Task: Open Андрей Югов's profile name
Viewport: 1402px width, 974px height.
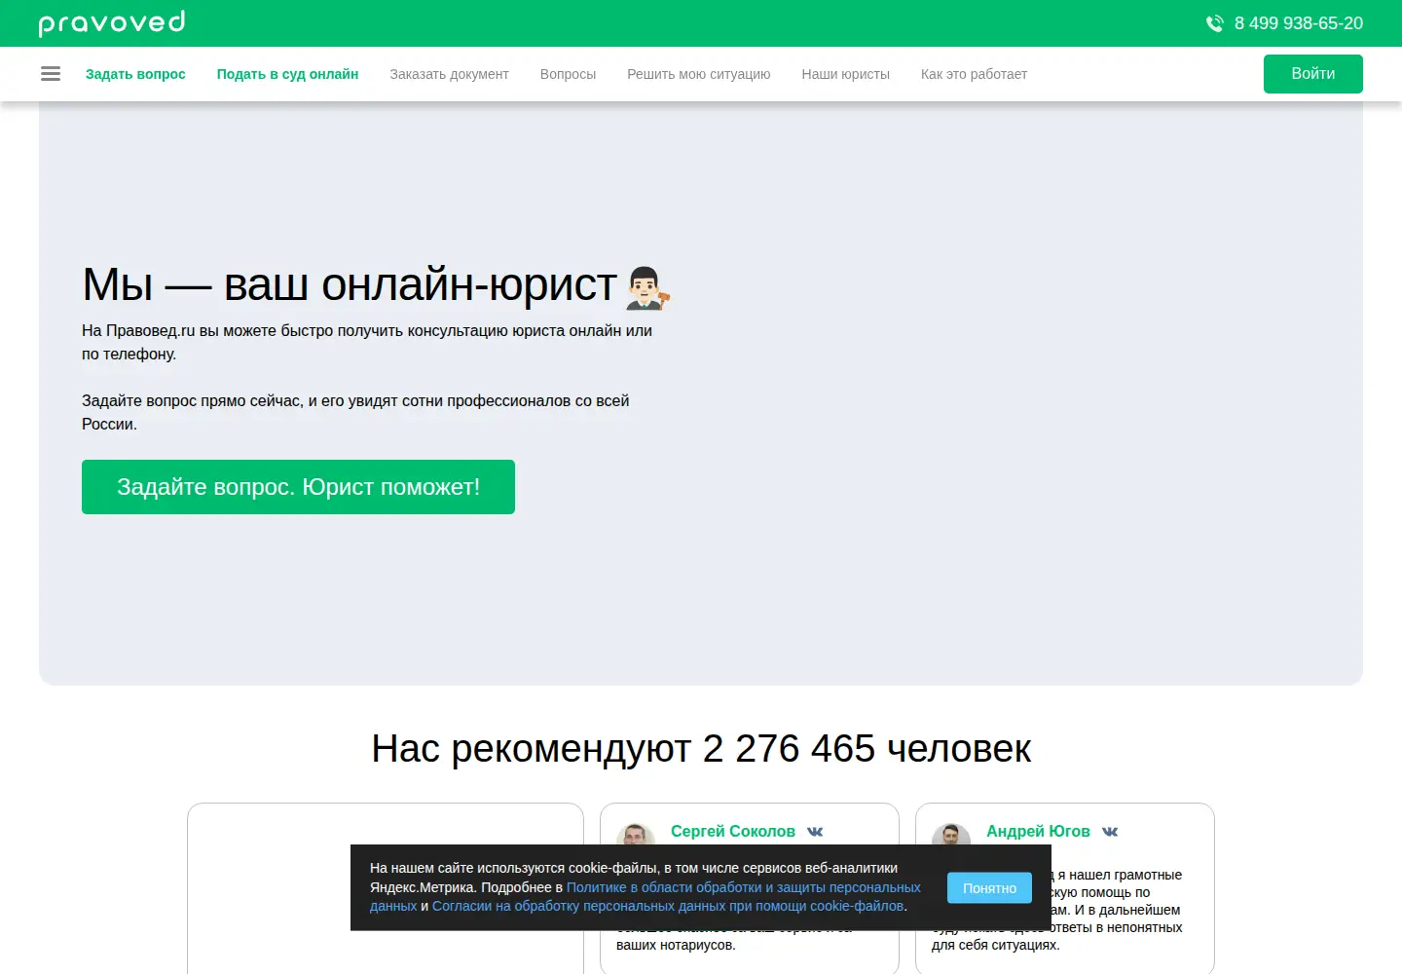Action: [x=1038, y=831]
